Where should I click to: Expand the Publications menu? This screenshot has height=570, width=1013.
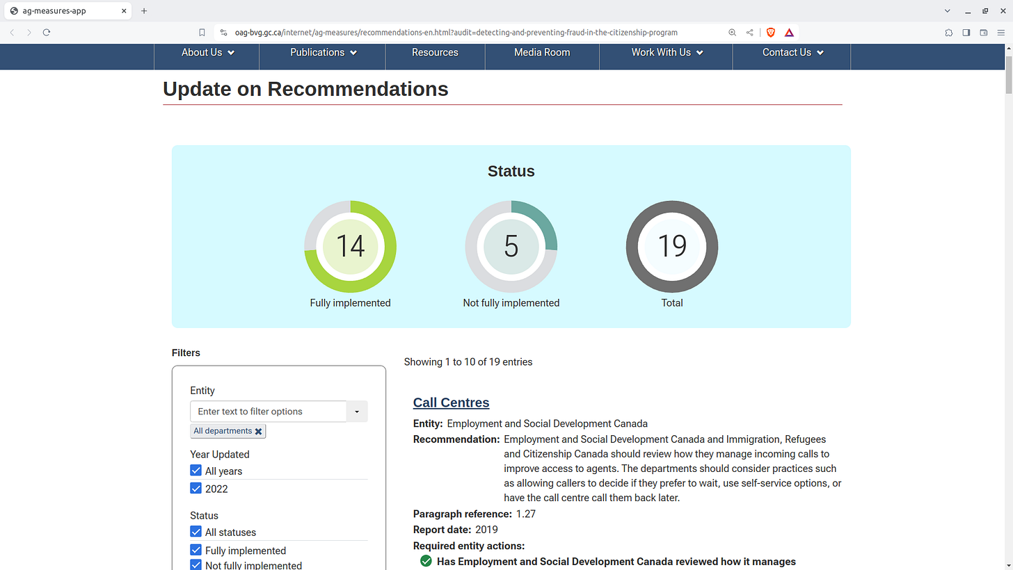323,53
